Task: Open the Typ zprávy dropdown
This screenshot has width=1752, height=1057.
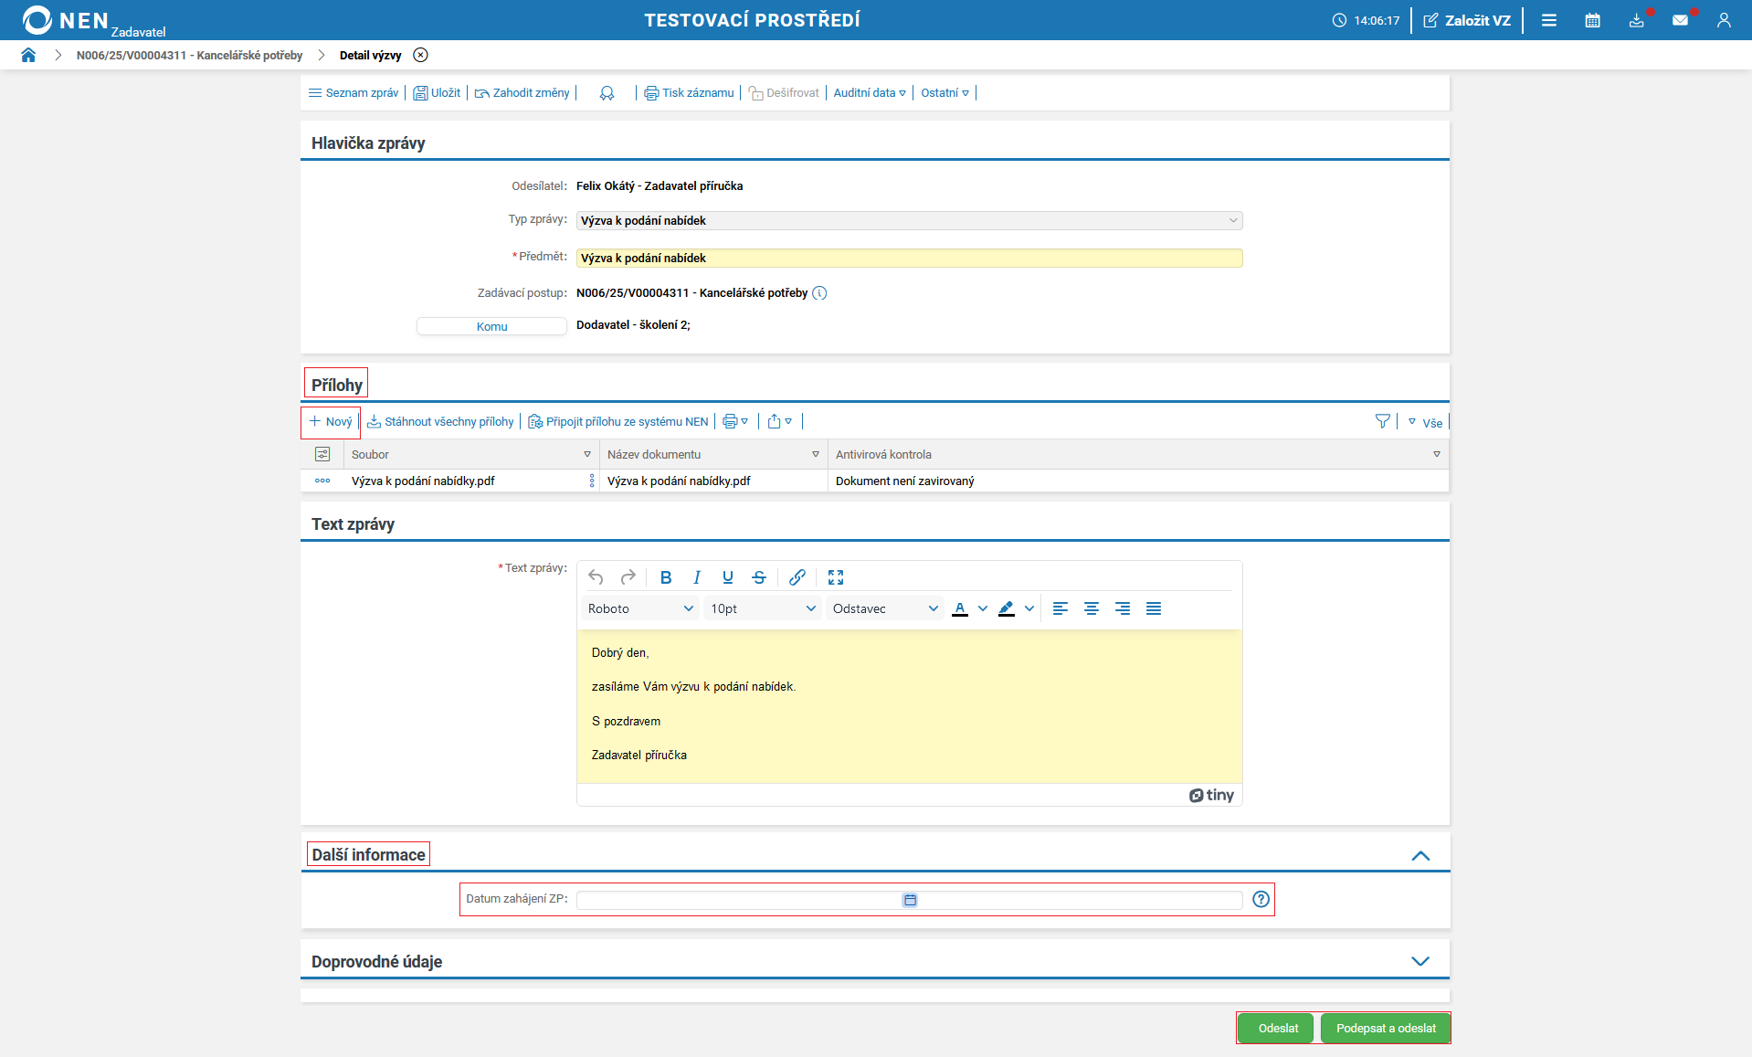Action: pyautogui.click(x=908, y=221)
